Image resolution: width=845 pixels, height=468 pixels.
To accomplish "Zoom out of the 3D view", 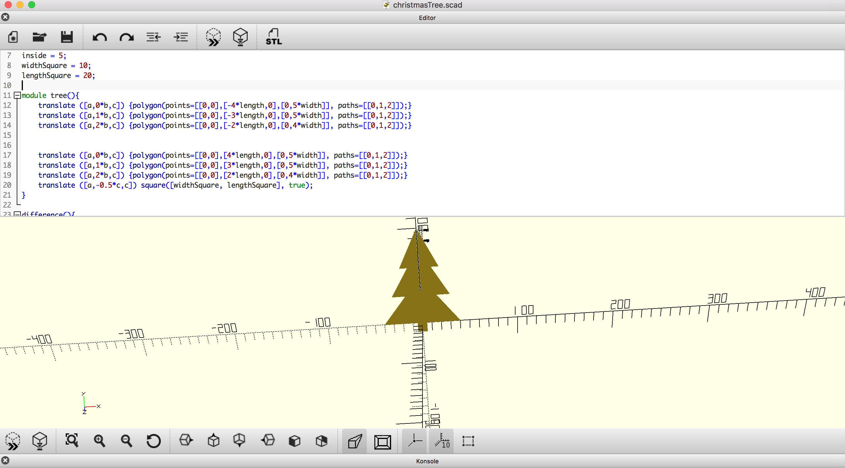I will pos(126,441).
